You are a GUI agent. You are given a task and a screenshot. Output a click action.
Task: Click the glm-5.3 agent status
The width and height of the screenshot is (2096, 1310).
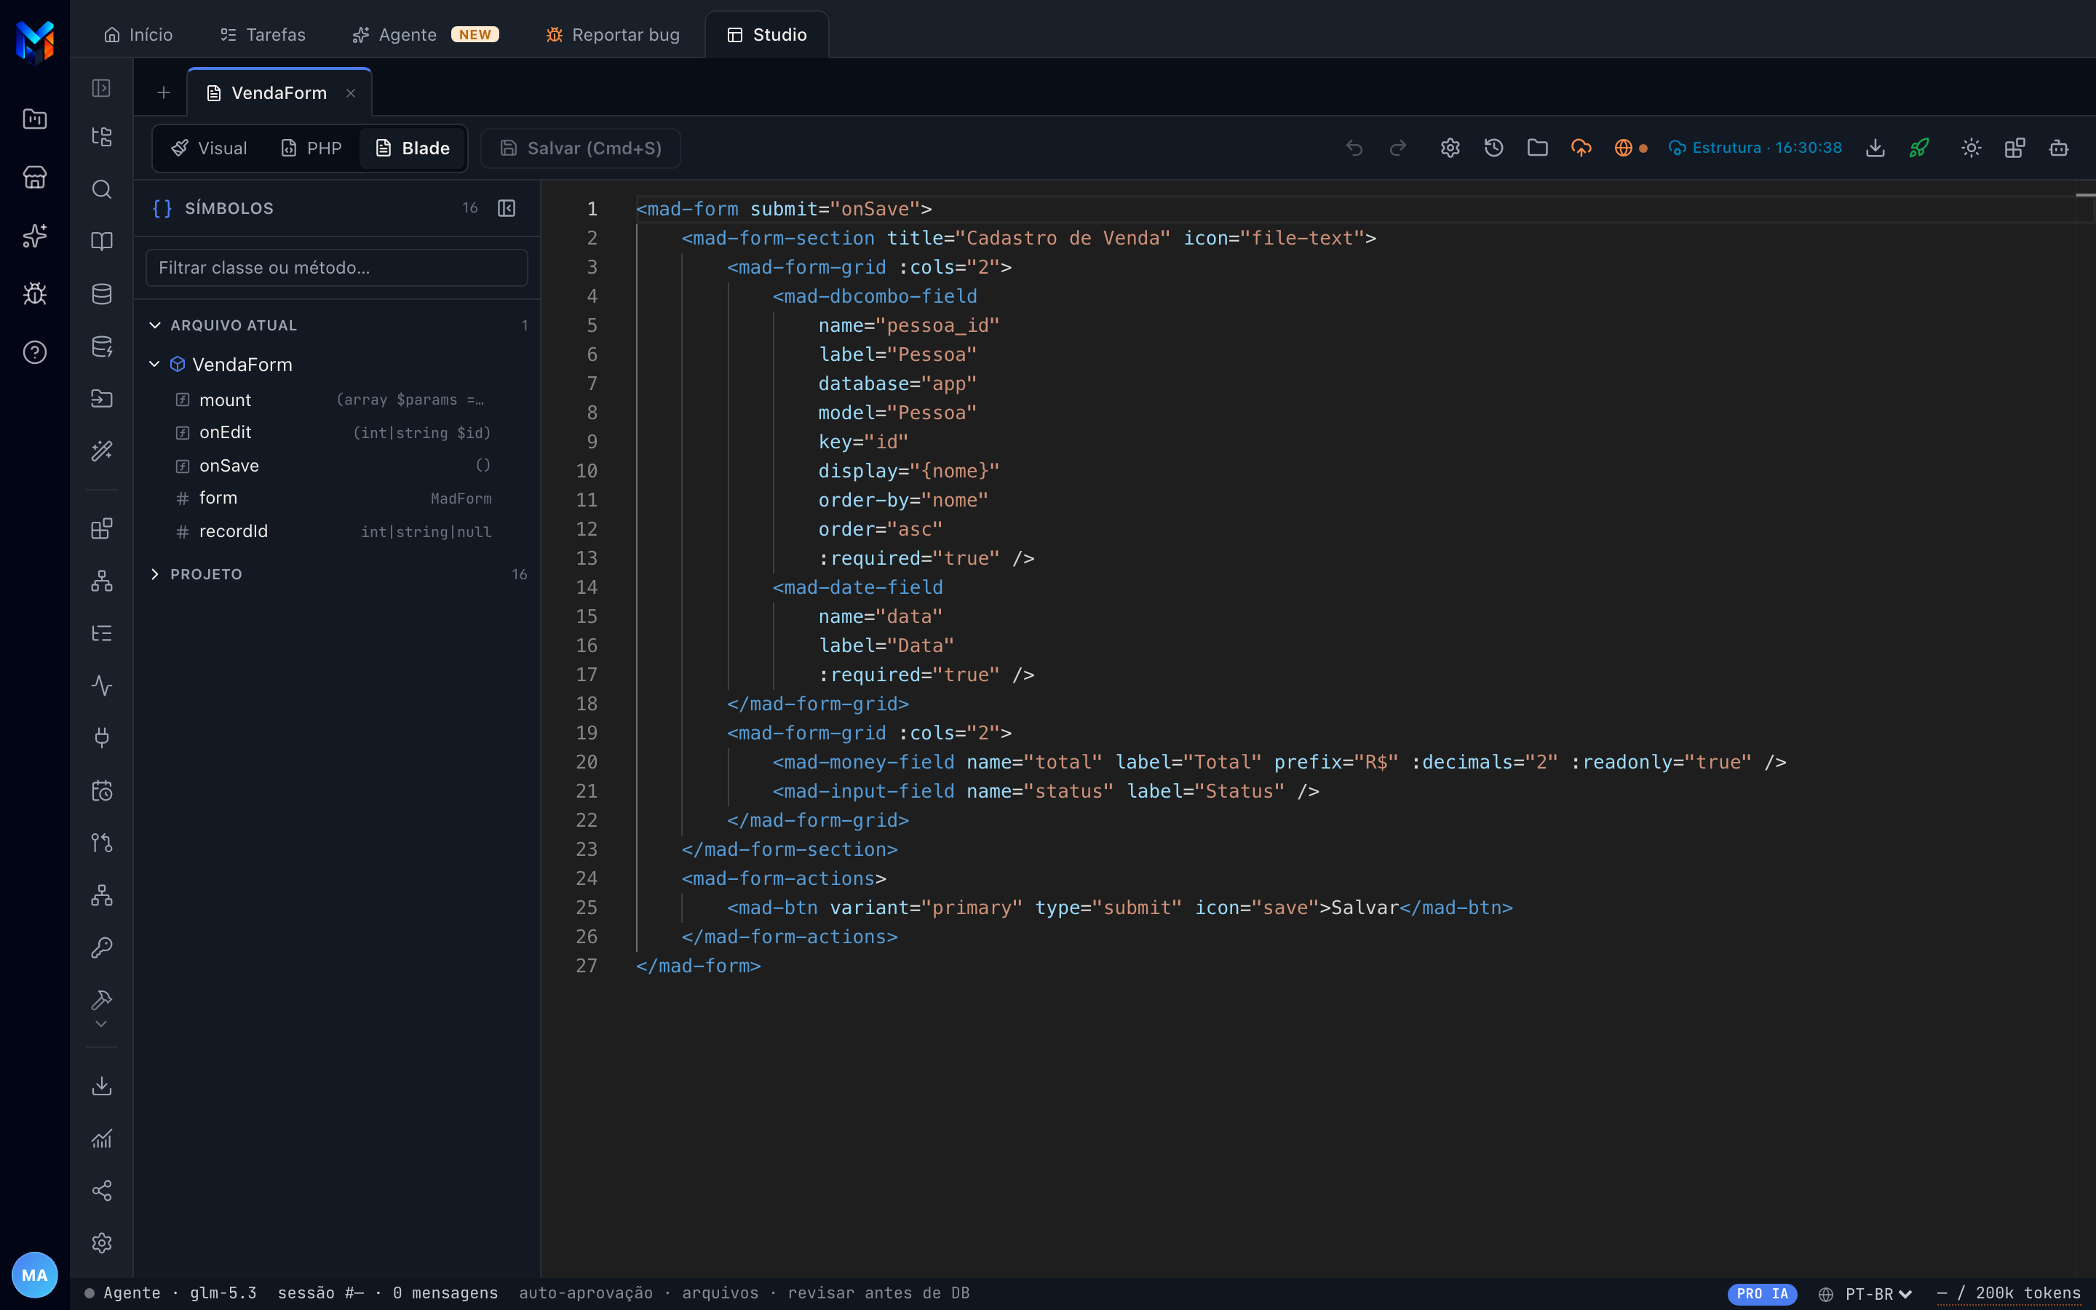click(x=223, y=1293)
